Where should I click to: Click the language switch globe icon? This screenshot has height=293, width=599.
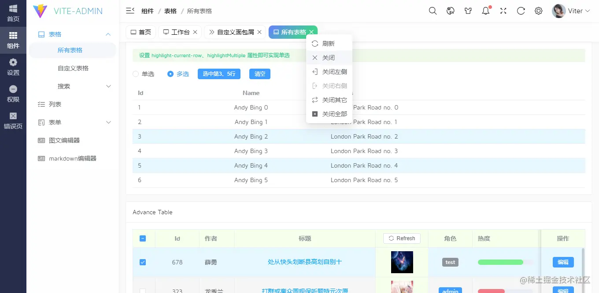click(450, 11)
